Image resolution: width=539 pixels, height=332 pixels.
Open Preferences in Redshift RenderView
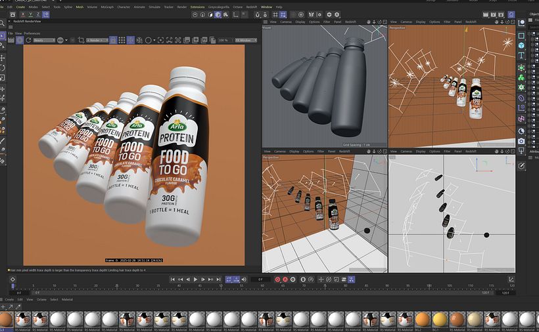(x=32, y=33)
